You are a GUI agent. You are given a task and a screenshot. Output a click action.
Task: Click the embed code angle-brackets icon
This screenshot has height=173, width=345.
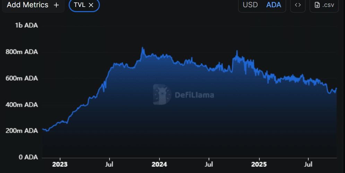pos(297,5)
